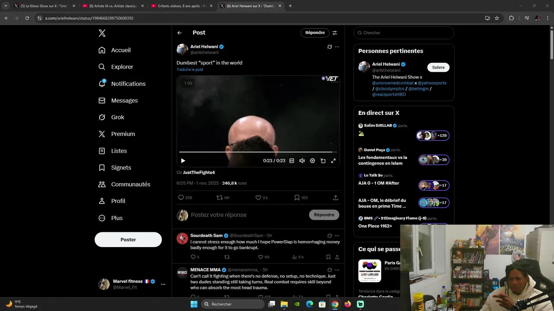Open Communautés in the sidebar

point(124,184)
